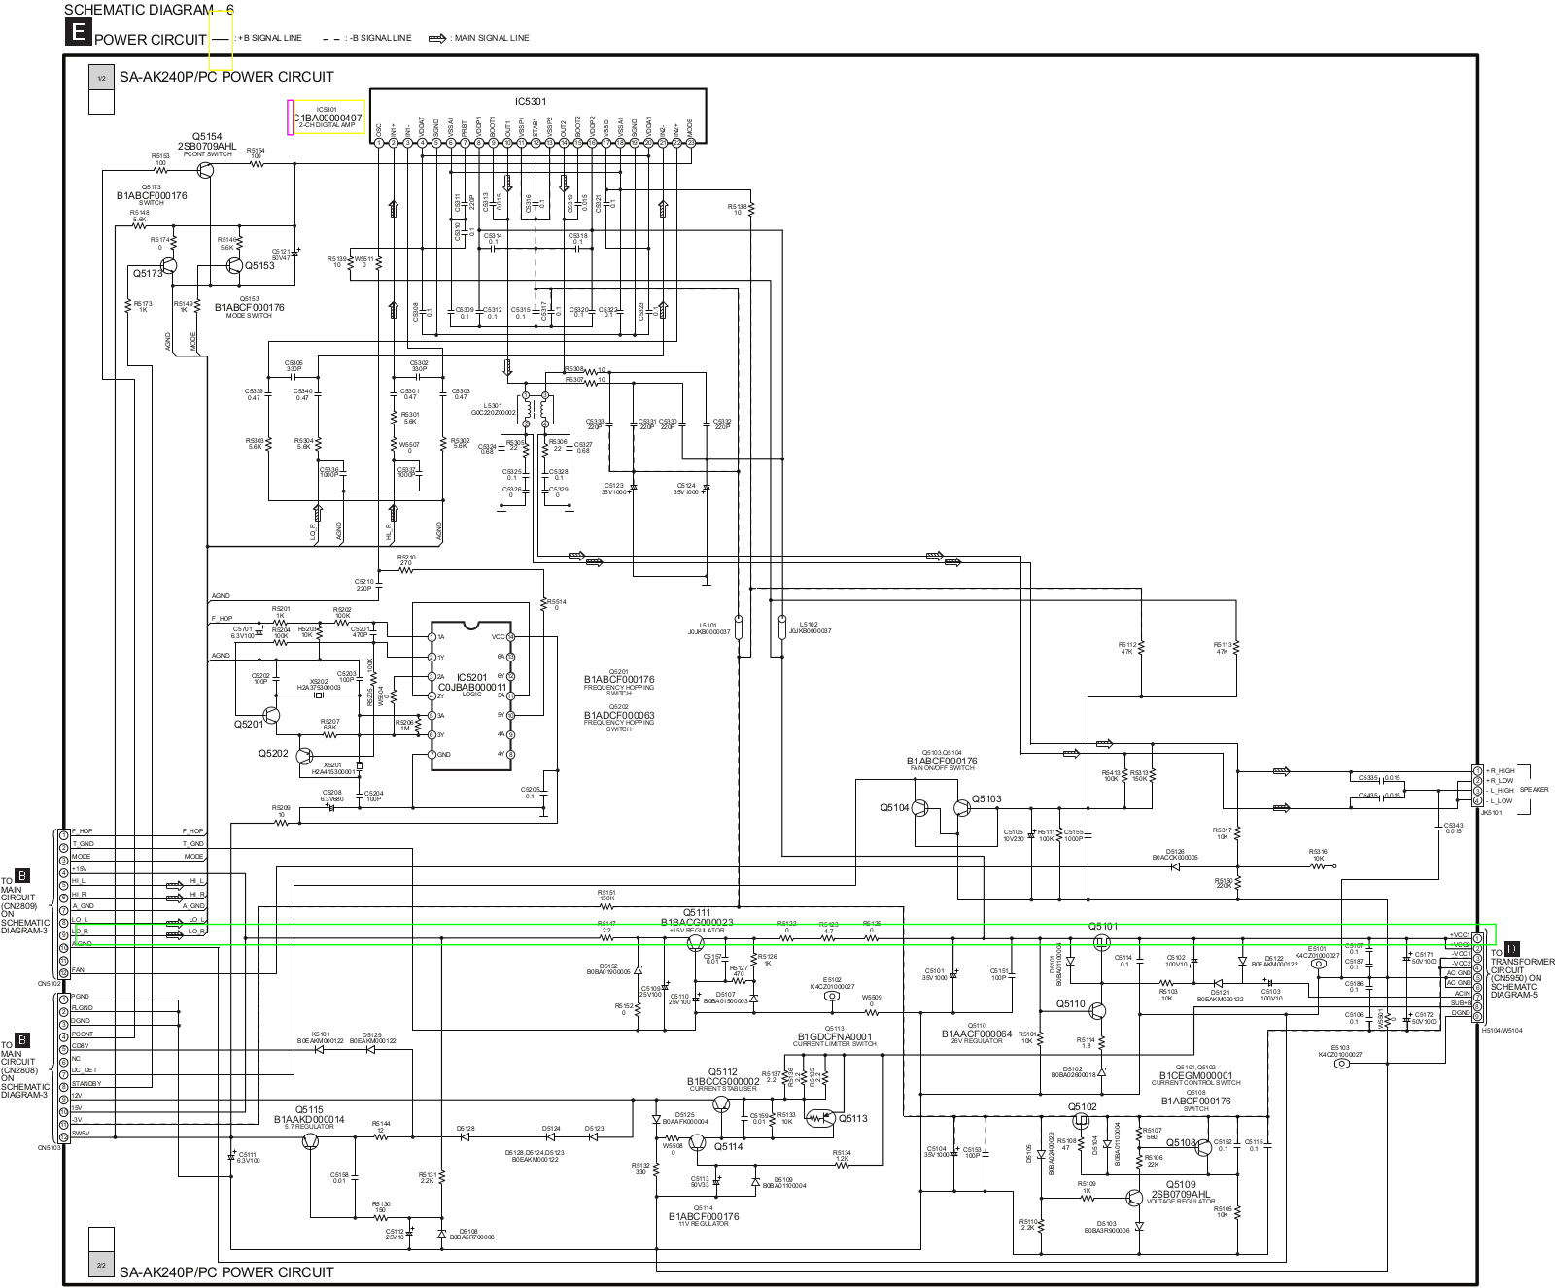Click the TO TRANSFORMER CIRCUIT note
Image resolution: width=1555 pixels, height=1288 pixels.
pyautogui.click(x=1521, y=974)
